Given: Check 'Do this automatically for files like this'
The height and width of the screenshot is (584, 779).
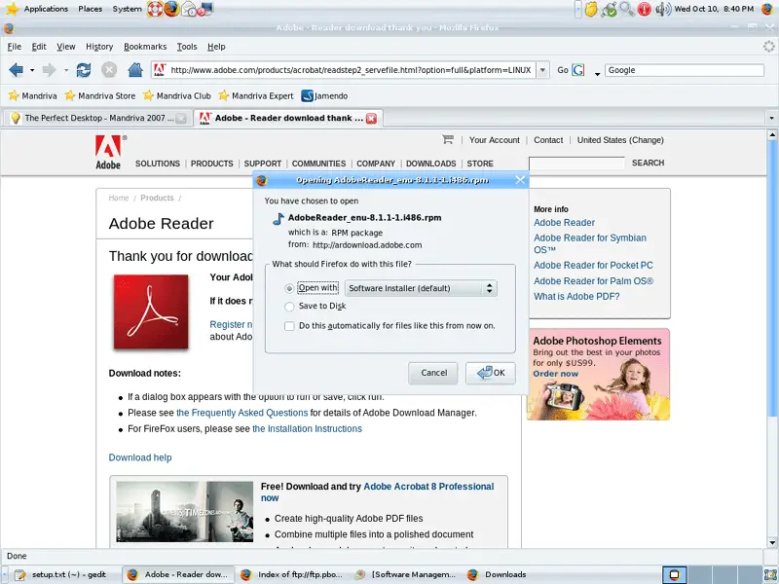Looking at the screenshot, I should [x=289, y=326].
